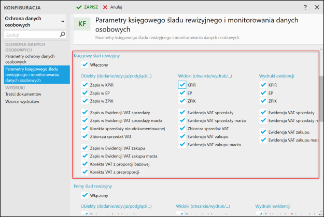This screenshot has height=217, width=324.
Task: Toggle Włączony under Pełny ślad rewizyjny
Action: click(84, 195)
